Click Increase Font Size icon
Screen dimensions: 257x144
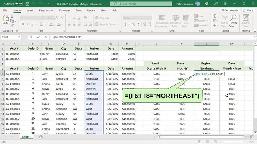[x=57, y=18]
